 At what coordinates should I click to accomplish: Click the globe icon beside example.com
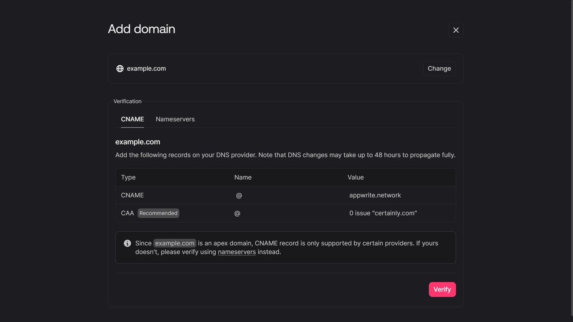(120, 68)
